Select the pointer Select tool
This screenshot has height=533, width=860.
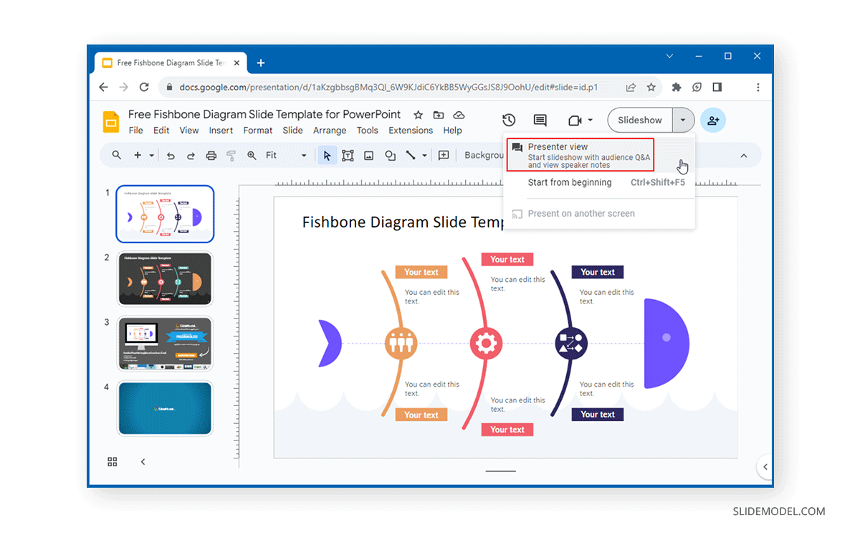click(328, 155)
